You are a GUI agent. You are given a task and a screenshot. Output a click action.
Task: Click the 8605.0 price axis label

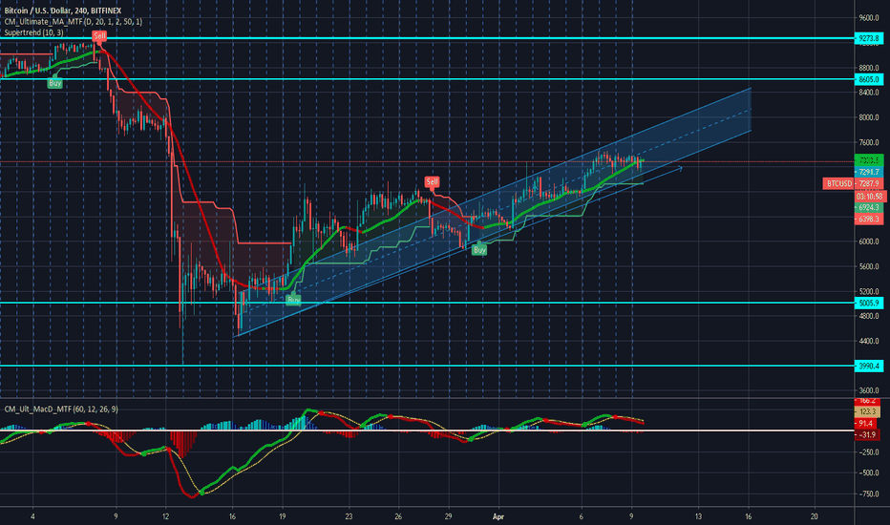[869, 79]
